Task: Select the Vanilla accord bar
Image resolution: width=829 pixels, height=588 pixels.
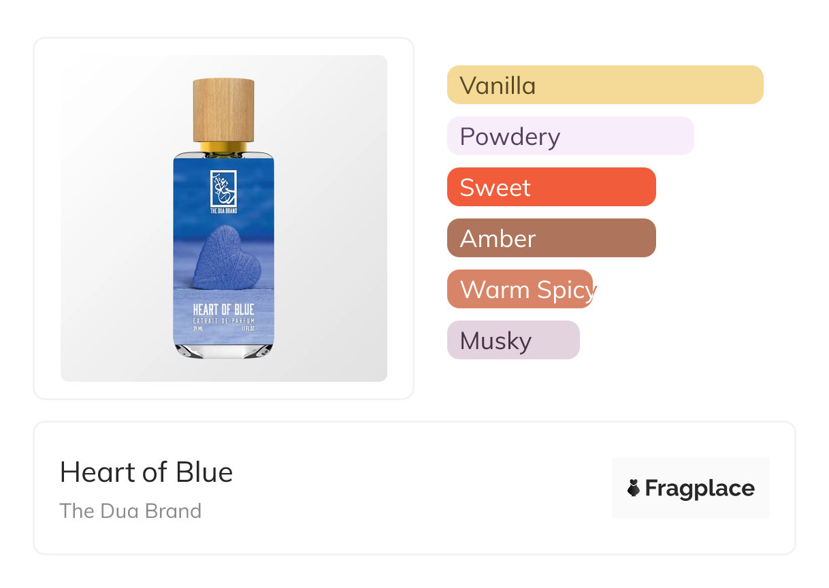Action: (604, 85)
